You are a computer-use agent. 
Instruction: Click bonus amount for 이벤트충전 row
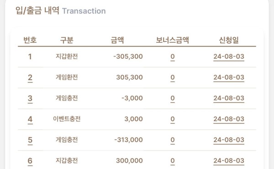(173, 119)
